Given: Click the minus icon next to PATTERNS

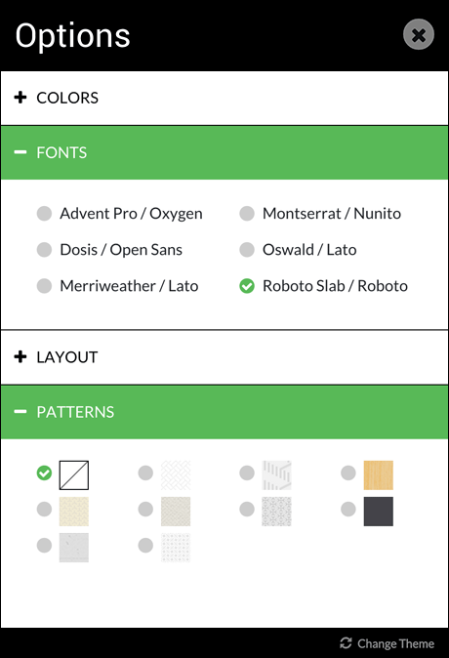Looking at the screenshot, I should (20, 412).
